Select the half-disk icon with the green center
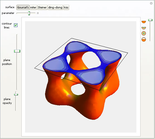Viewport: 155px width, 139px height. (x=144, y=28)
